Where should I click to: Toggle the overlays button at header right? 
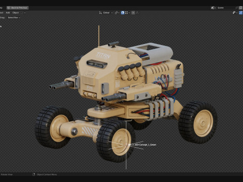pos(241,13)
